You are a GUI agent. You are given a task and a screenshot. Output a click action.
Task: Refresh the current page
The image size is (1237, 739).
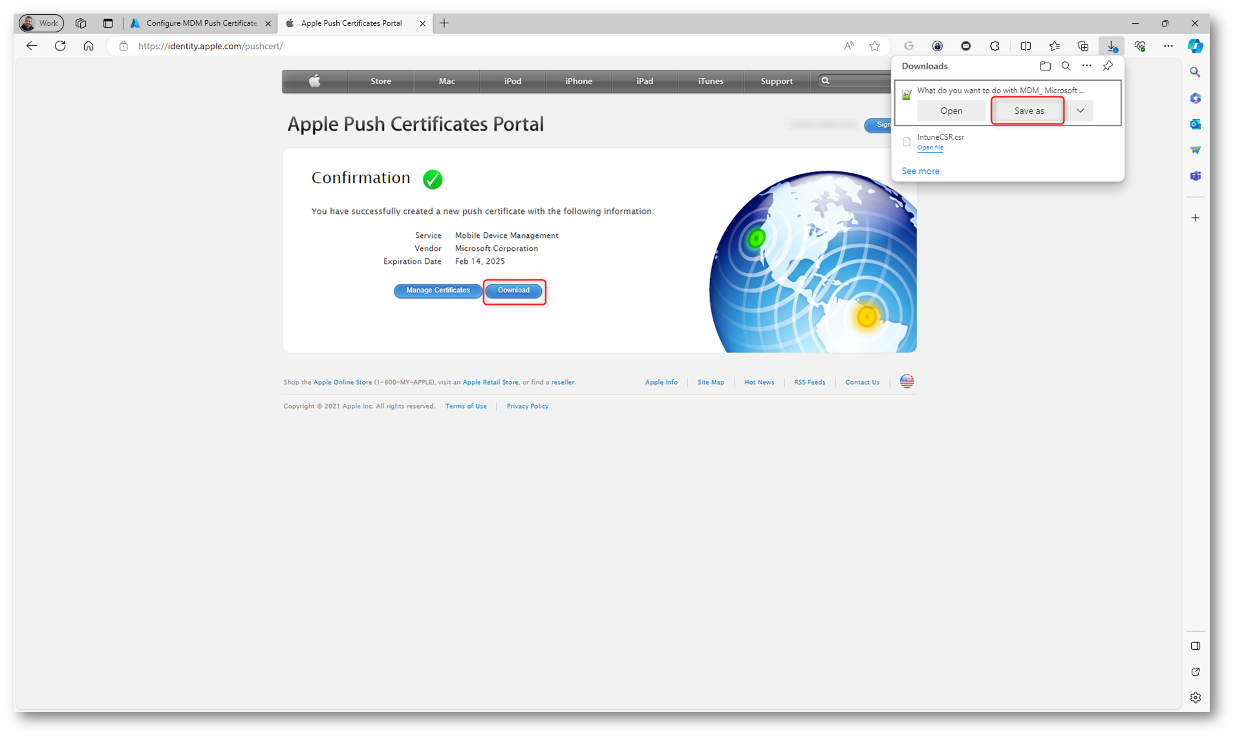click(x=60, y=46)
